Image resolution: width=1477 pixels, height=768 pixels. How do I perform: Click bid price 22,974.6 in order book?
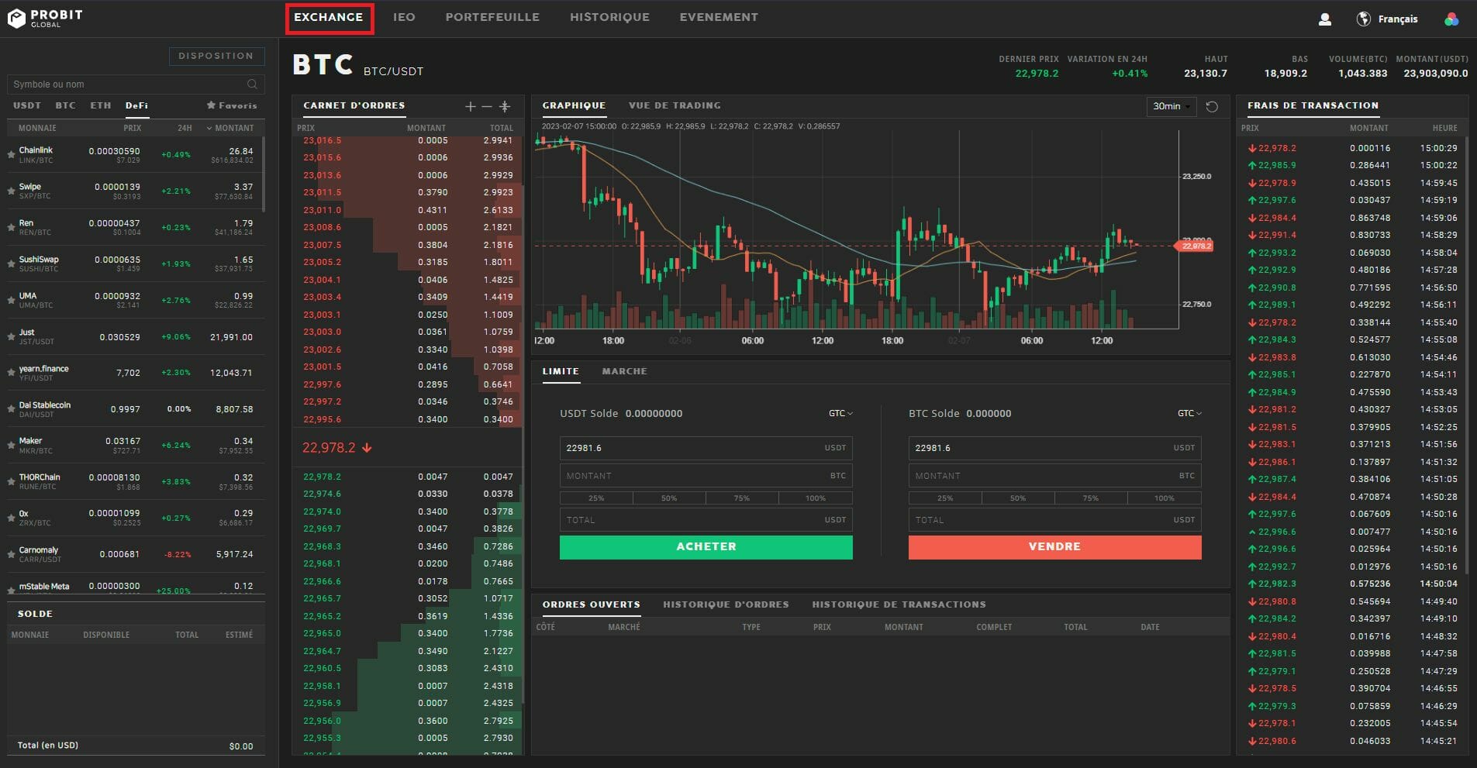322,494
